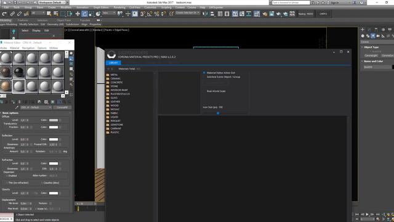The image size is (394, 222).
Task: Open the Select by Name dialog icon
Action: pyautogui.click(x=56, y=14)
